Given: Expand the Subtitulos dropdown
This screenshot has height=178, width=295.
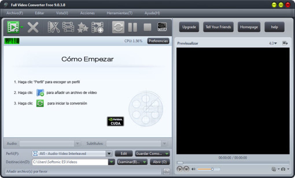Looking at the screenshot, I should click(164, 144).
